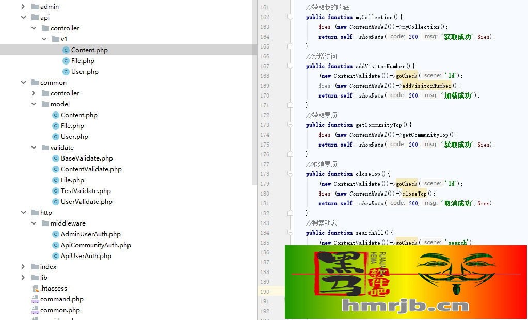Viewport: 528px width, 320px height.
Task: Click the folder icon of the middleware directory
Action: click(45, 223)
